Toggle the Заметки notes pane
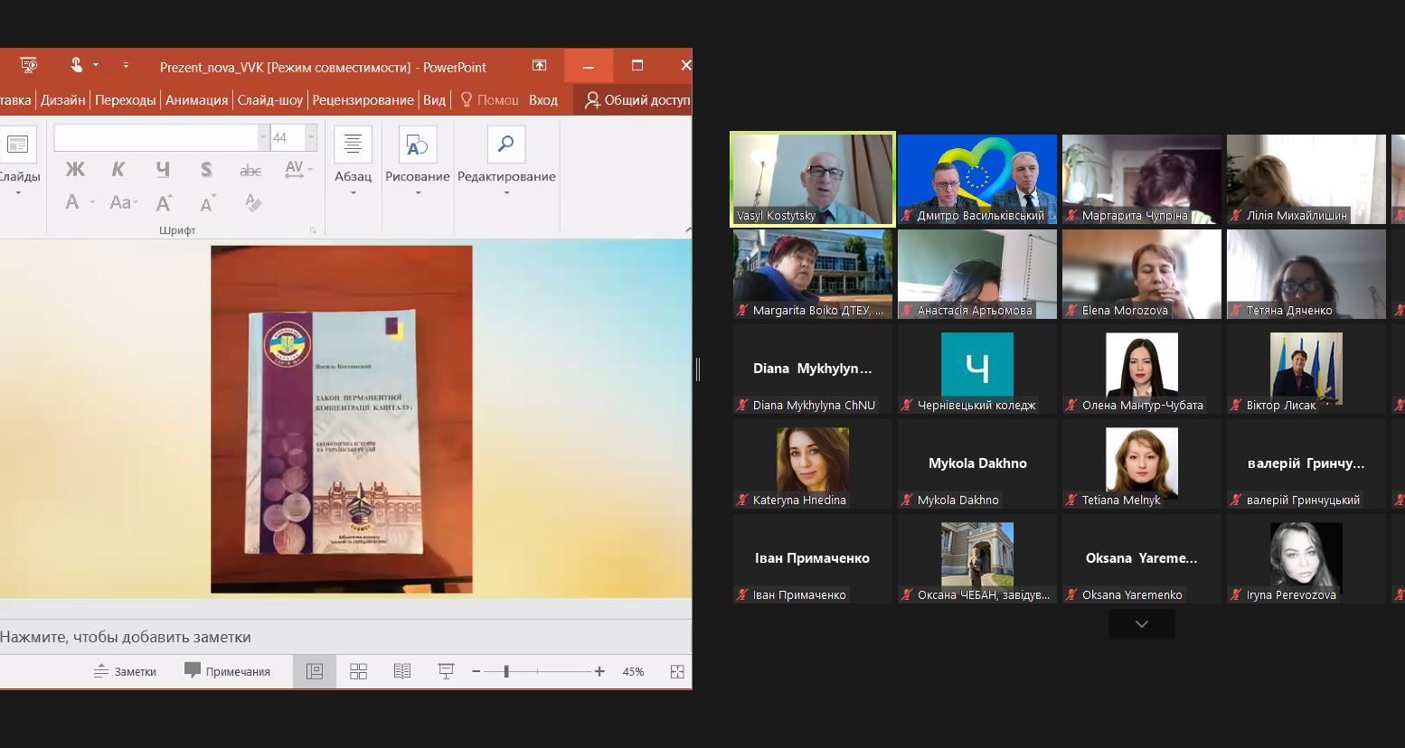 click(x=125, y=671)
